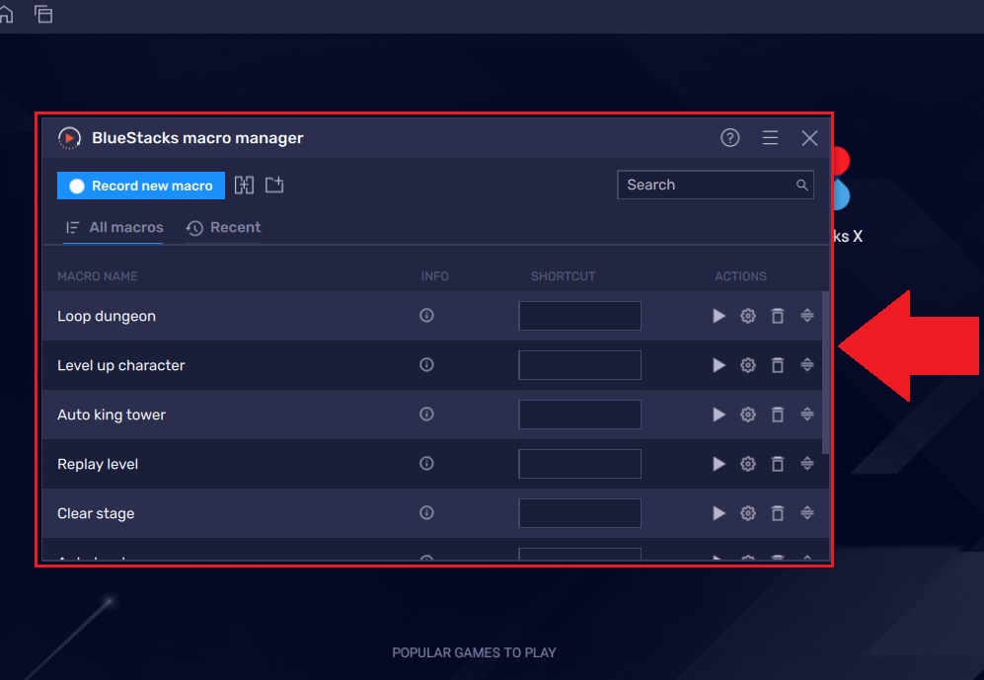Play the Auto king tower macro

coord(719,415)
